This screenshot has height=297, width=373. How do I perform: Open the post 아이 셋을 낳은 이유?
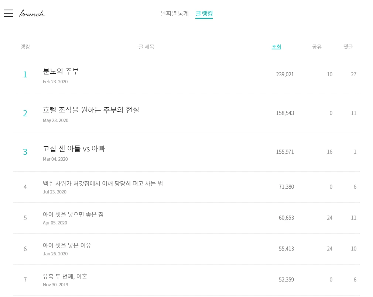pos(66,245)
